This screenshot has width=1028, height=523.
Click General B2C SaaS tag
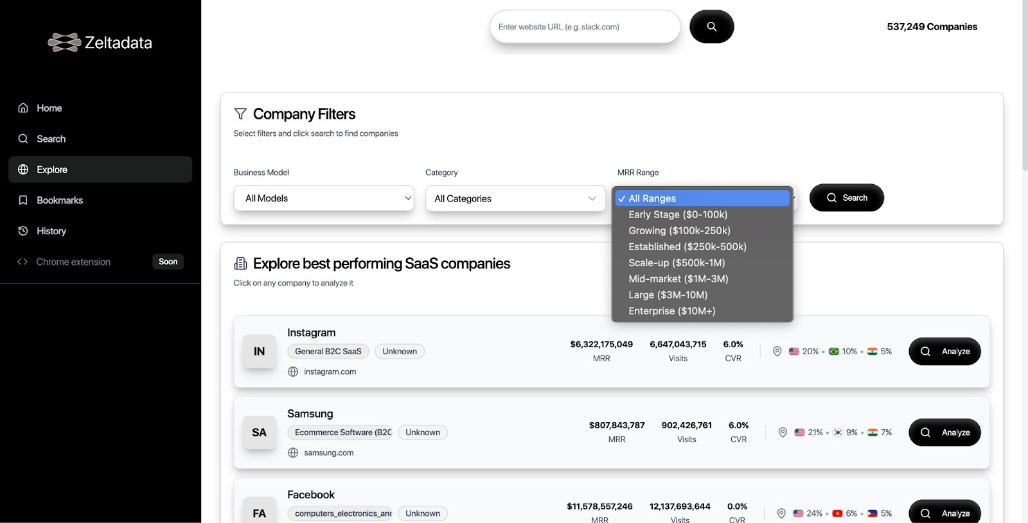pyautogui.click(x=328, y=351)
